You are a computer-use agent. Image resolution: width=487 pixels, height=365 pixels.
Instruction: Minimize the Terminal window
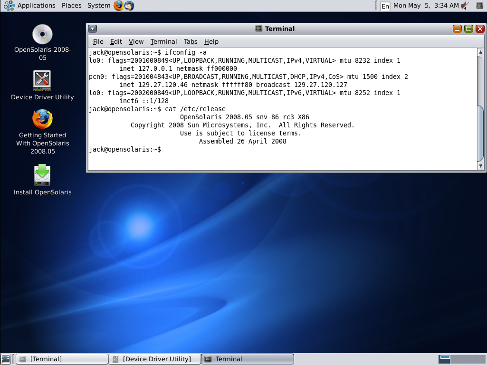coord(457,29)
